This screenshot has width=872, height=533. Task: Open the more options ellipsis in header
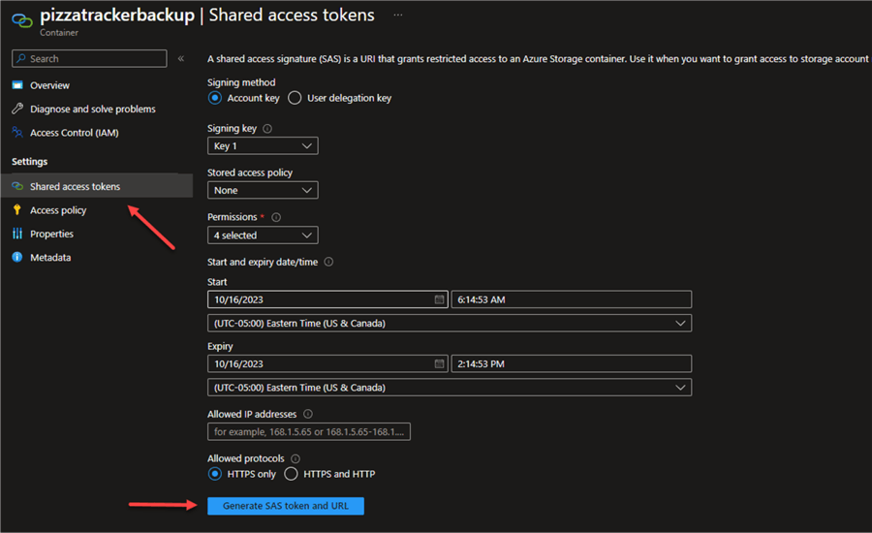[x=398, y=16]
